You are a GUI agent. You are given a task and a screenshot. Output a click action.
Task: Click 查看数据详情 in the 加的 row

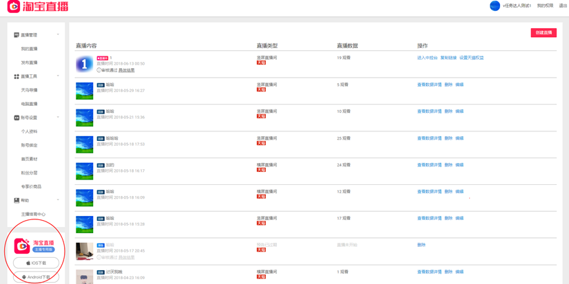(x=429, y=165)
